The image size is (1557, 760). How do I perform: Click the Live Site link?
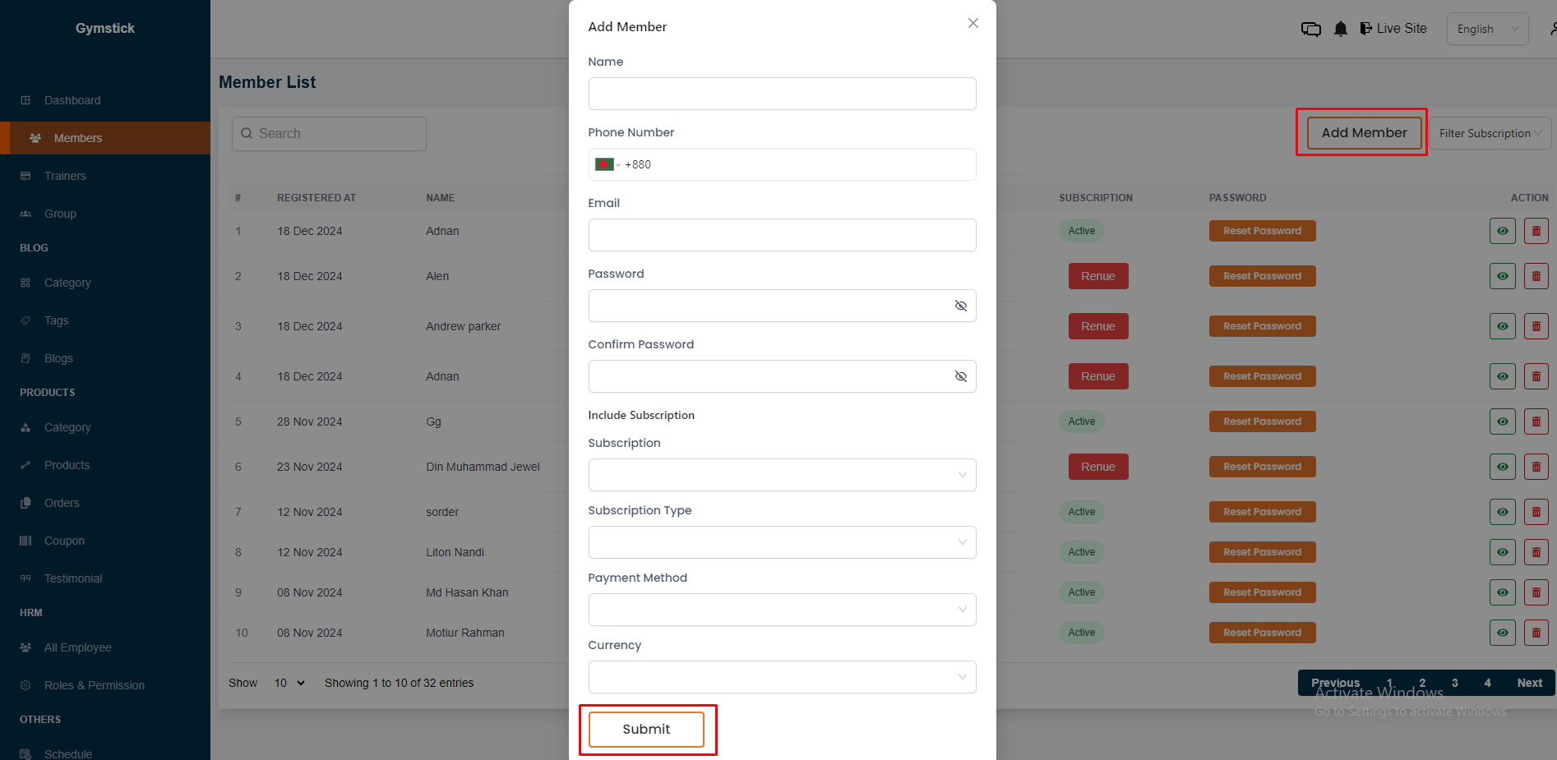(x=1394, y=29)
